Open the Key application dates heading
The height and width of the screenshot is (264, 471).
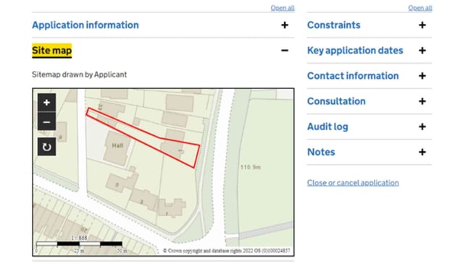click(355, 51)
